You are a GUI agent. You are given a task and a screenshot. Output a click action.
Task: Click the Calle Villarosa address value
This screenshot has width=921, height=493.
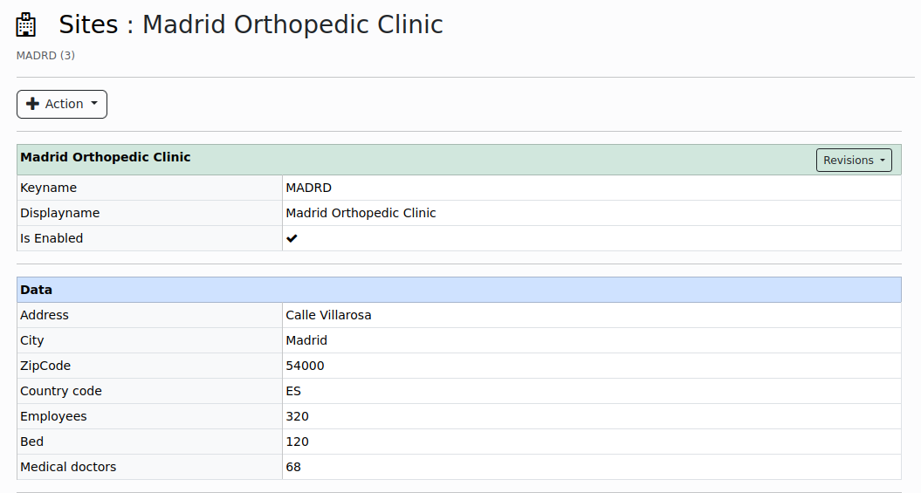tap(328, 315)
